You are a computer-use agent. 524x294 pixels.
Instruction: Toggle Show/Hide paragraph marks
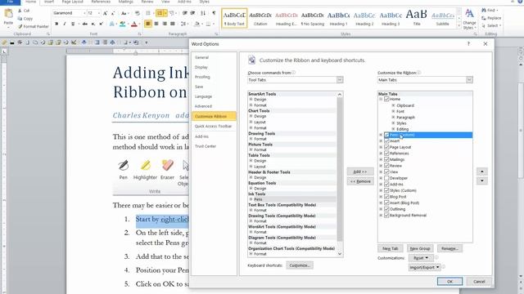click(x=214, y=13)
